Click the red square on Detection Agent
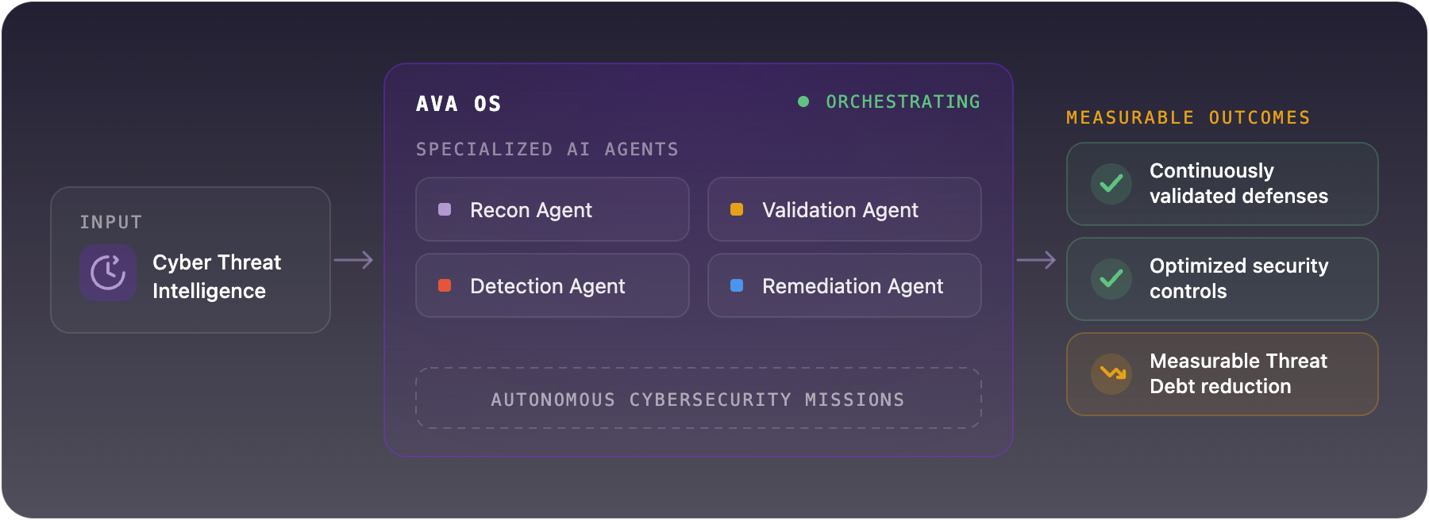 (445, 285)
